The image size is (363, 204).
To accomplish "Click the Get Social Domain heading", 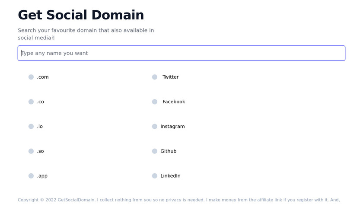I will pos(81,15).
